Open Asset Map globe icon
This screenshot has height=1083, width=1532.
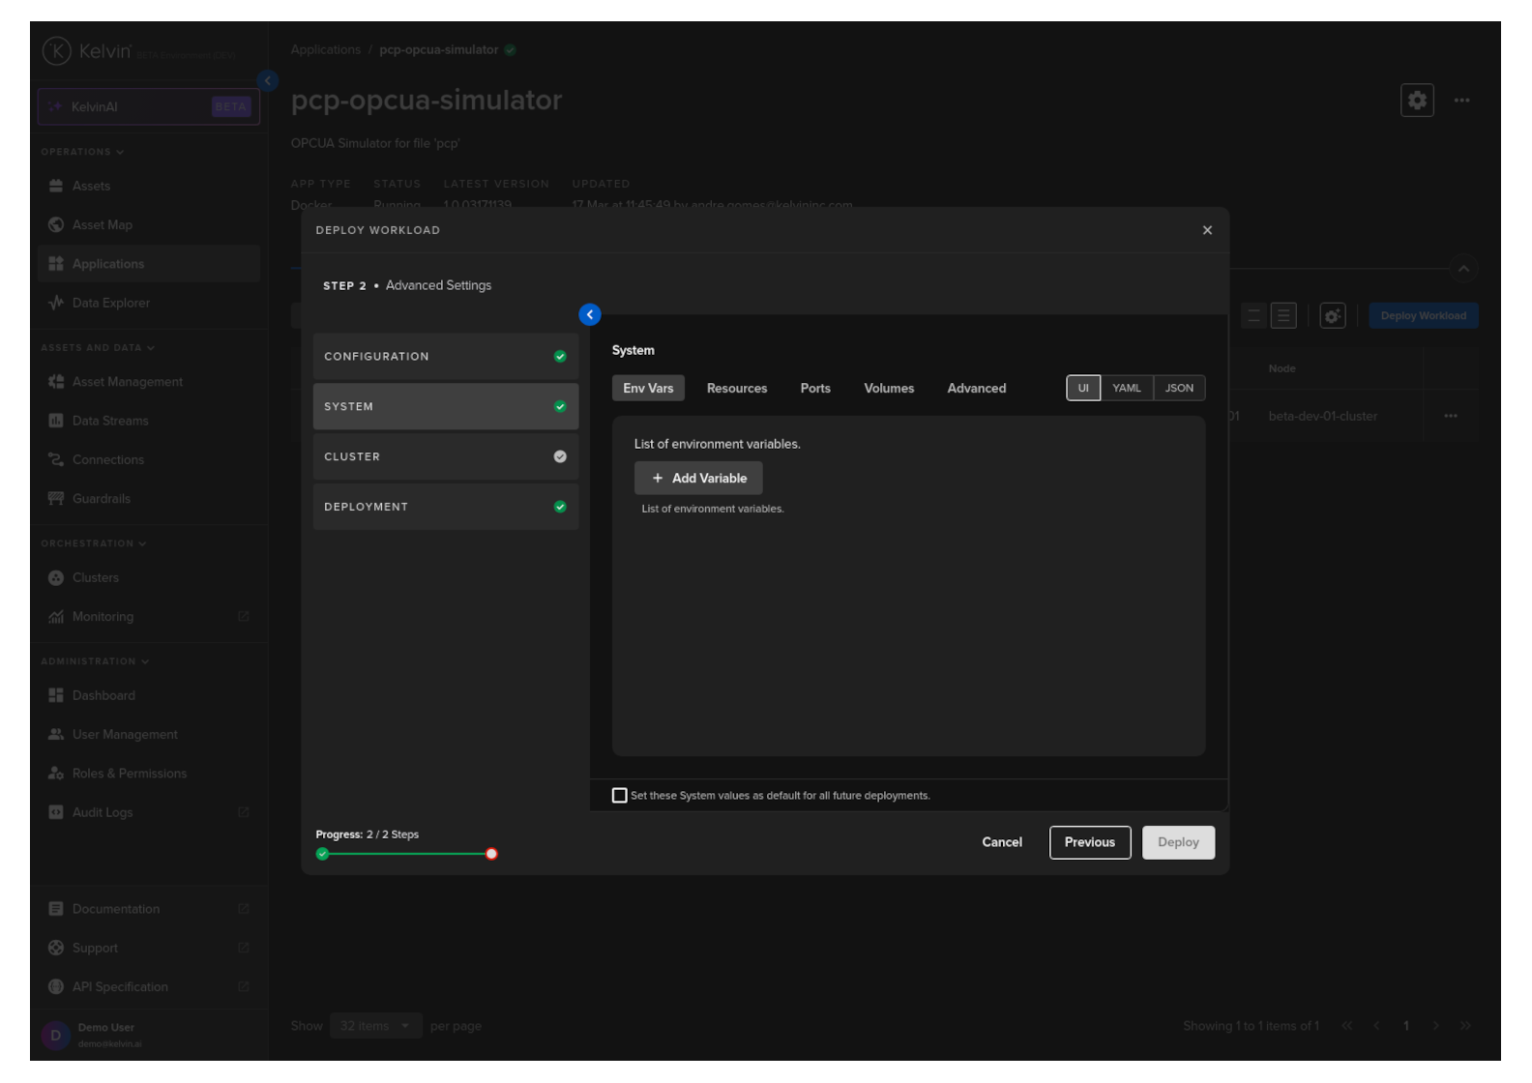pyautogui.click(x=56, y=224)
